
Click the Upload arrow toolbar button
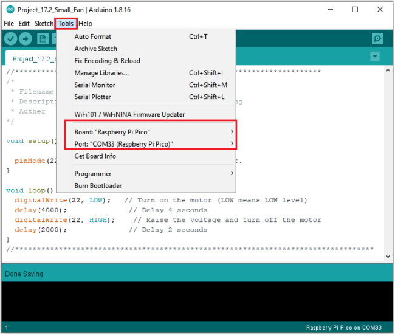(x=26, y=39)
